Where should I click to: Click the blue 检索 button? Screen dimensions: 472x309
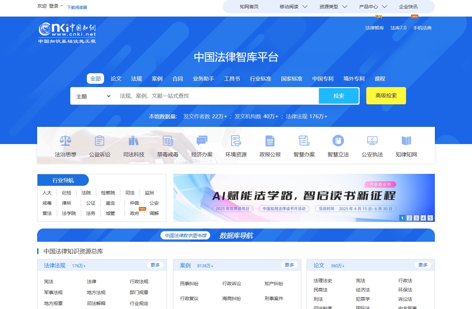click(339, 96)
